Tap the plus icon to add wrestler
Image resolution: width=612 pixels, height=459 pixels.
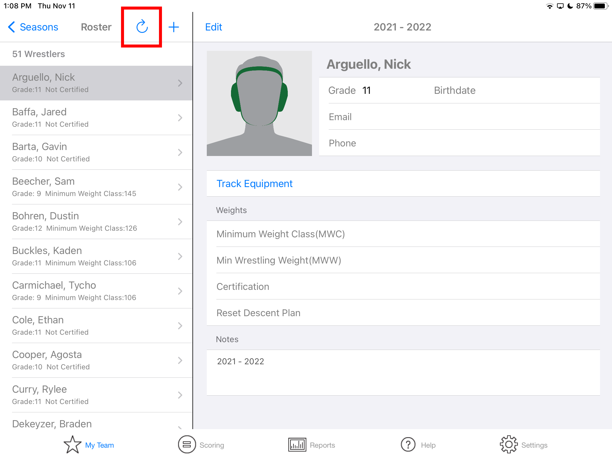coord(174,27)
